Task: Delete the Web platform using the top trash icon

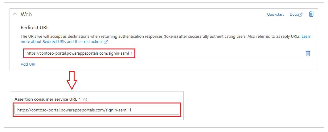Action: click(x=311, y=14)
